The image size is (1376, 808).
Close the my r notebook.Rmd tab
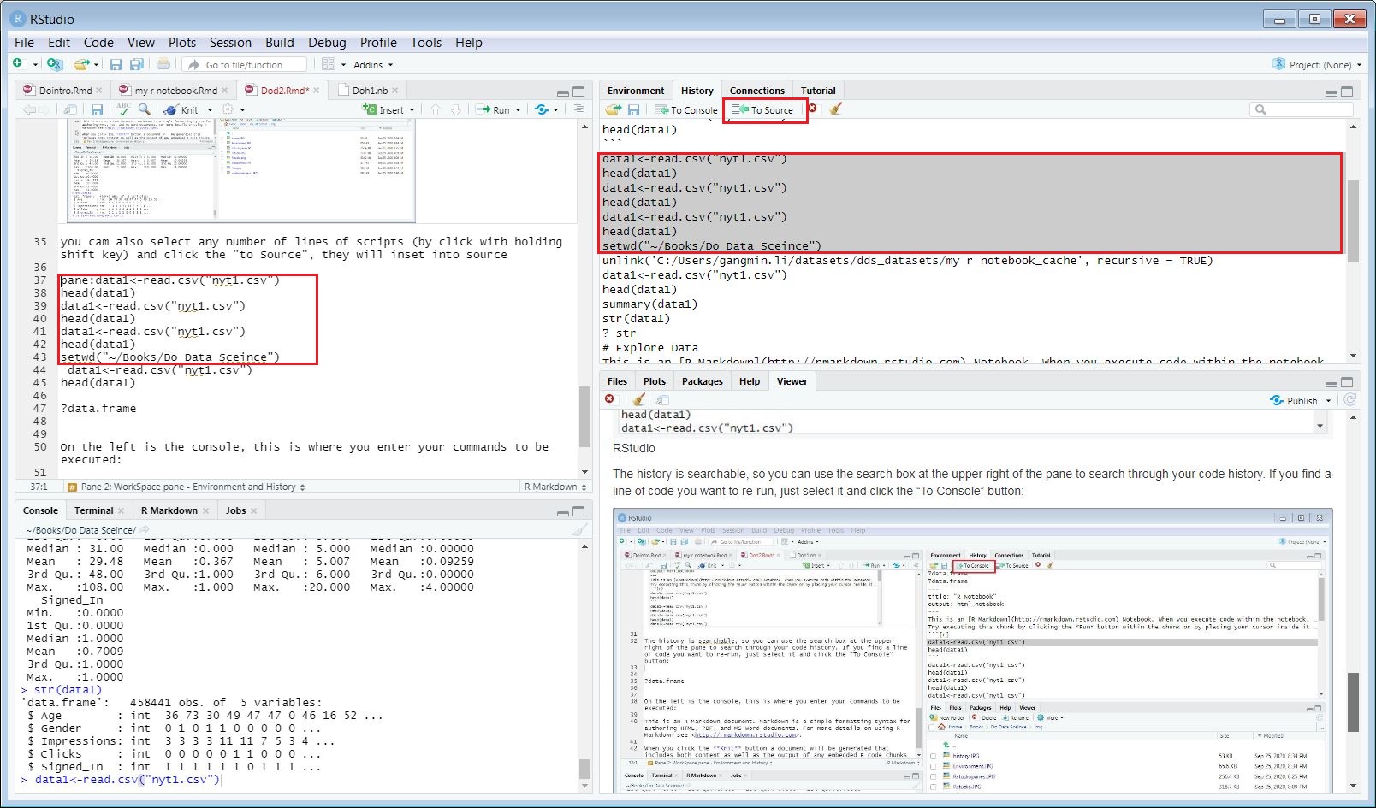click(x=225, y=91)
